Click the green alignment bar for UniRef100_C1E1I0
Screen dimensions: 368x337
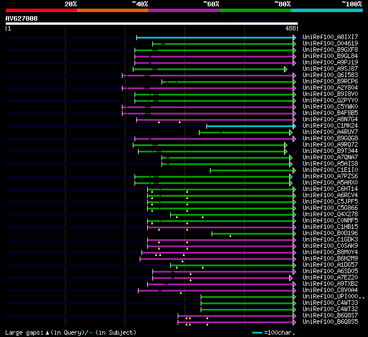tap(252, 171)
